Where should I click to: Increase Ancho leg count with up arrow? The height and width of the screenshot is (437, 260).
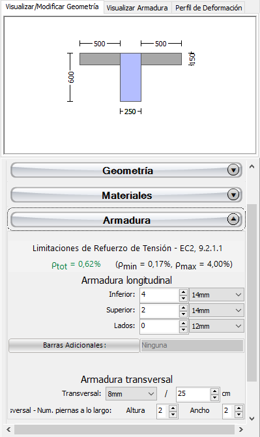click(238, 408)
